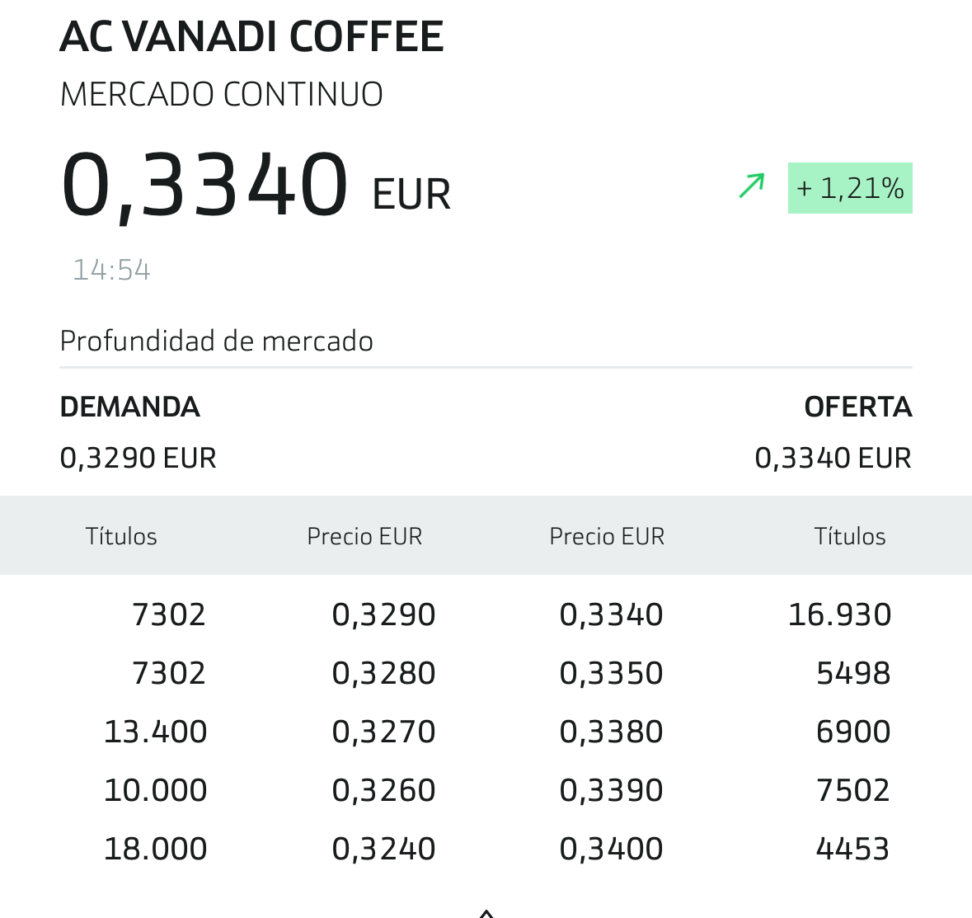Viewport: 972px width, 918px height.
Task: Click the 14:54 timestamp
Action: click(111, 270)
